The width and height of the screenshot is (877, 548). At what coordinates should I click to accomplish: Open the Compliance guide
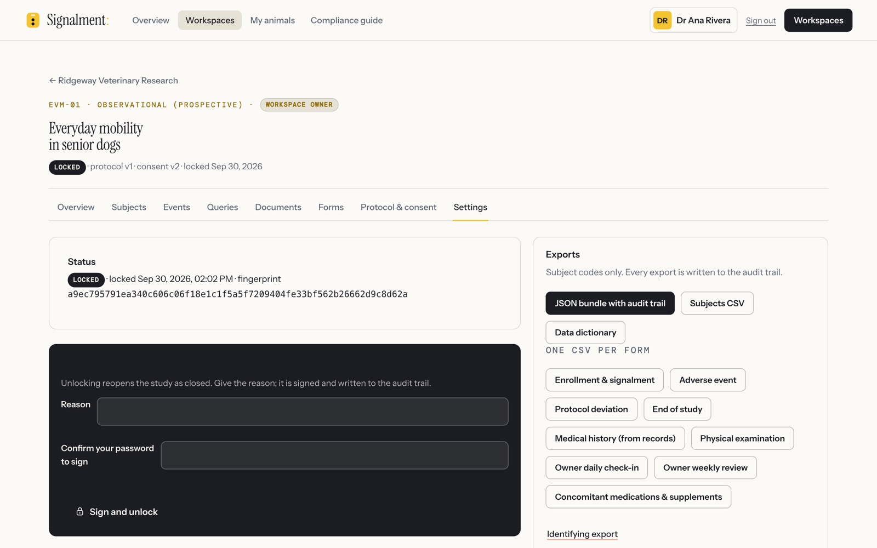346,20
